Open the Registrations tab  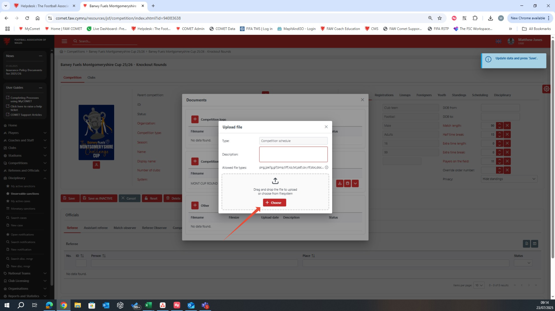pos(384,95)
